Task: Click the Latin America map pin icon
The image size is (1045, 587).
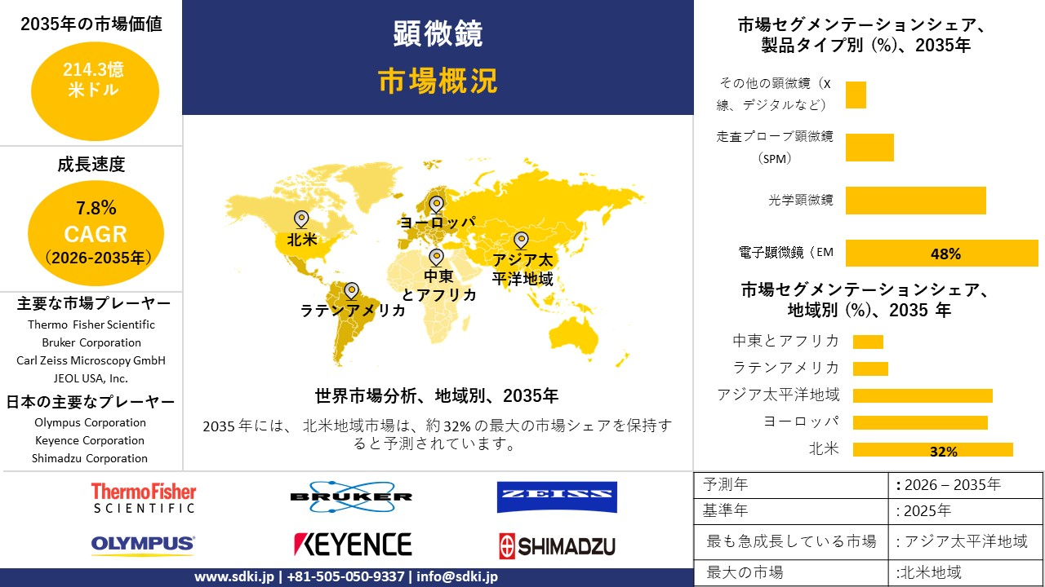Action: click(351, 290)
